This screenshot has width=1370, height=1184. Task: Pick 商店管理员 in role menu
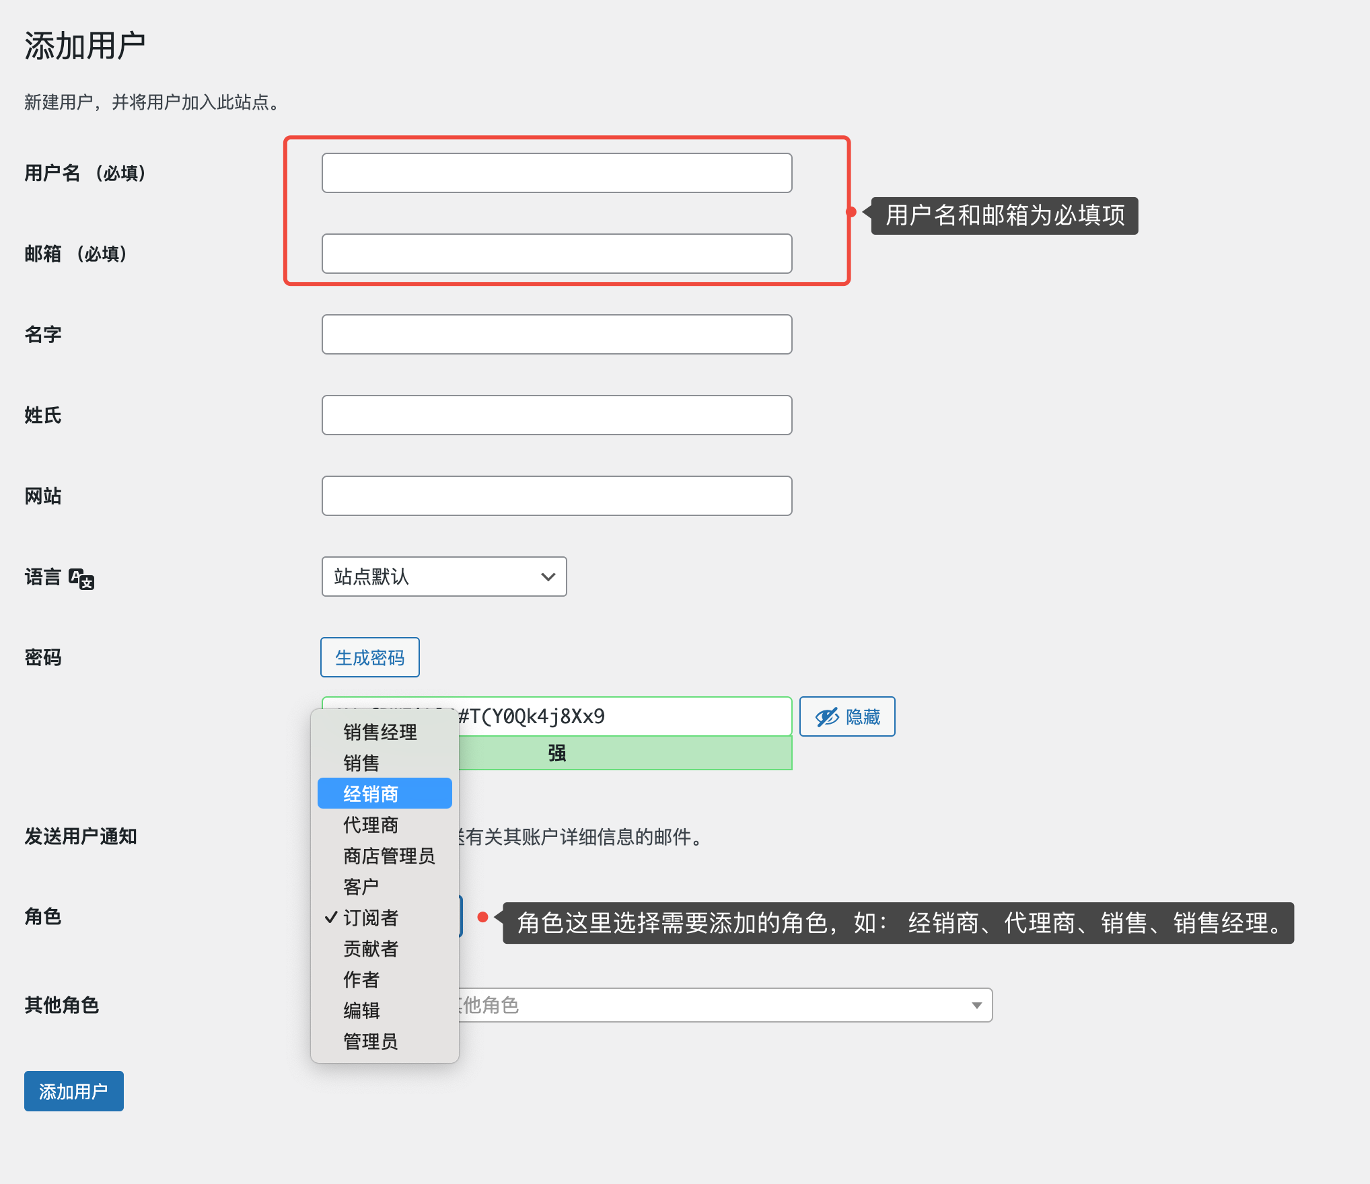(388, 856)
